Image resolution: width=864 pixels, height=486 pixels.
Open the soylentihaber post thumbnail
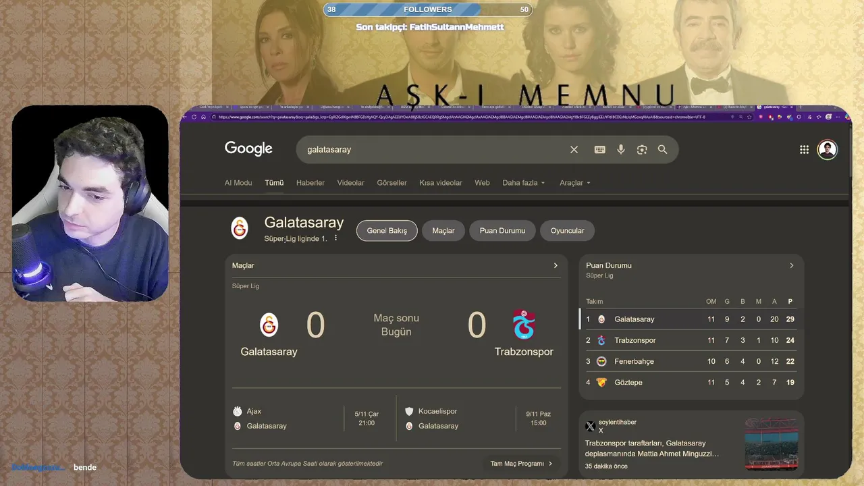[x=772, y=443]
